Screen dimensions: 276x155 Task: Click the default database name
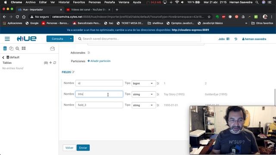[x=14, y=57]
